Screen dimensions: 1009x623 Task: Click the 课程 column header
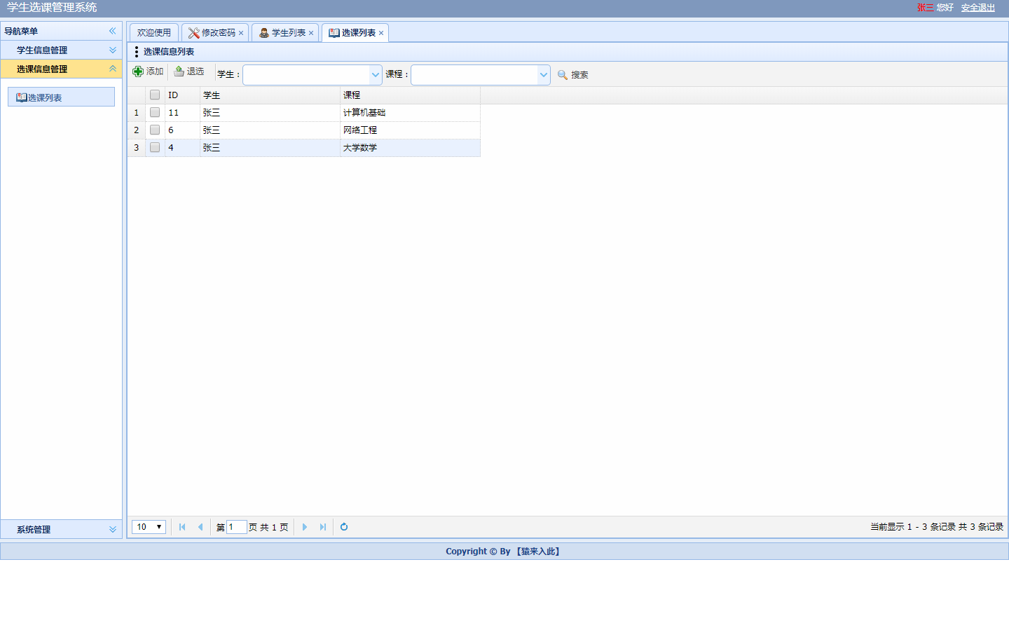[x=410, y=95]
